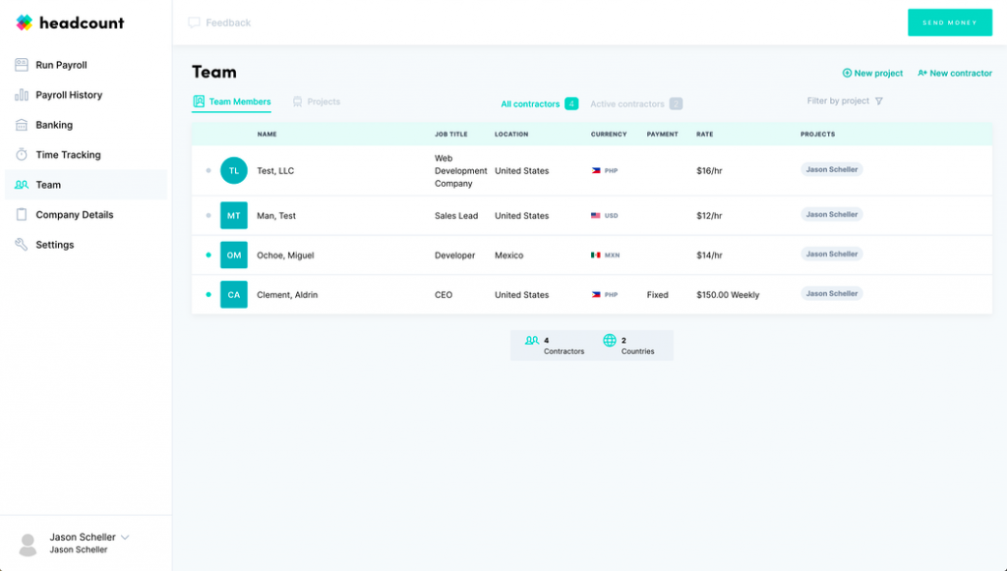Toggle the status dot for Ochoe, Miguel

coord(207,254)
